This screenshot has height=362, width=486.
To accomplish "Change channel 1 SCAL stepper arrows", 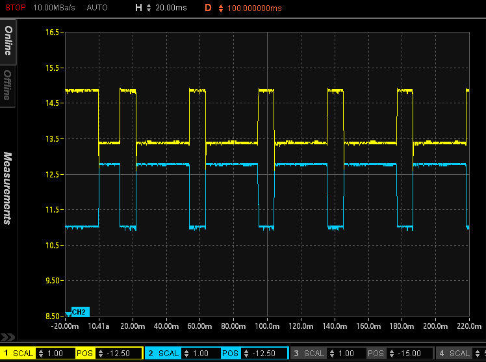I will coord(42,353).
